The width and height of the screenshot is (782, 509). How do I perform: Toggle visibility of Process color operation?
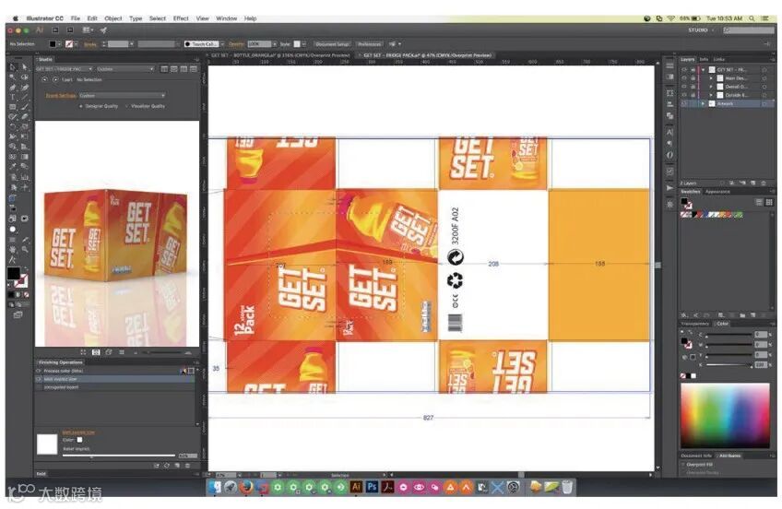[x=39, y=371]
